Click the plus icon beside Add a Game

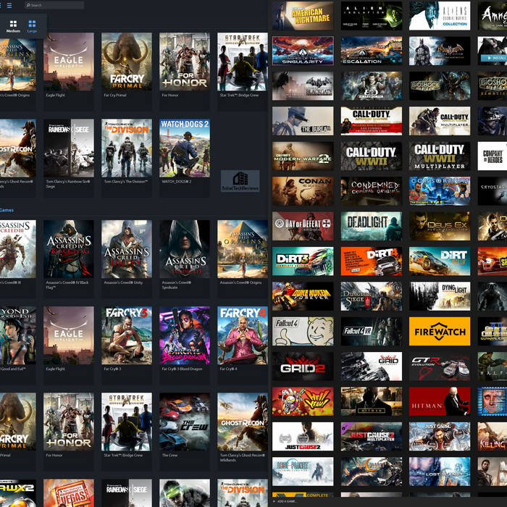(275, 501)
